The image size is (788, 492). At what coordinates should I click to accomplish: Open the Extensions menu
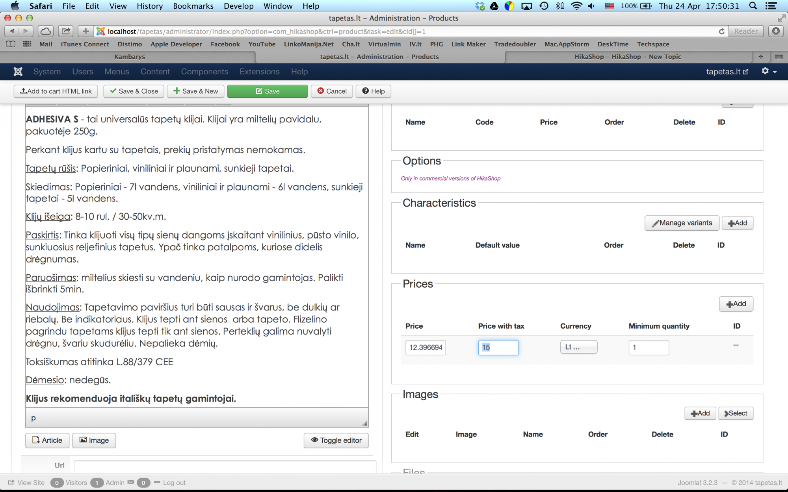pos(259,72)
